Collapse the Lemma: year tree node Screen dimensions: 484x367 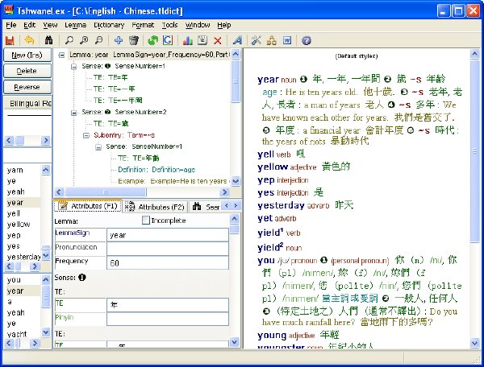[x=62, y=55]
